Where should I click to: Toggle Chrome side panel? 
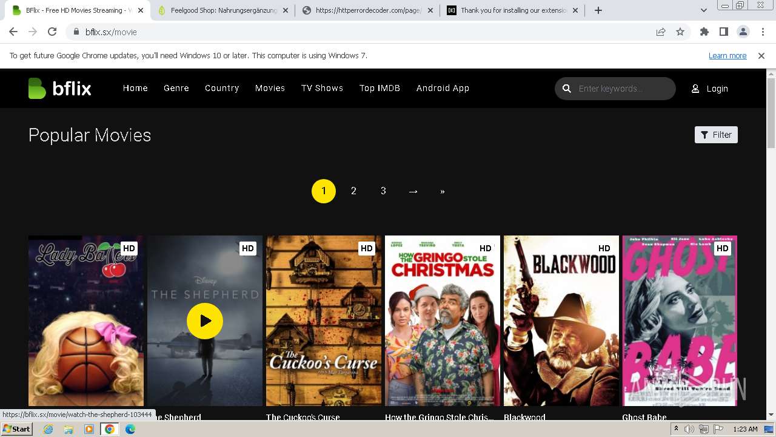[724, 32]
